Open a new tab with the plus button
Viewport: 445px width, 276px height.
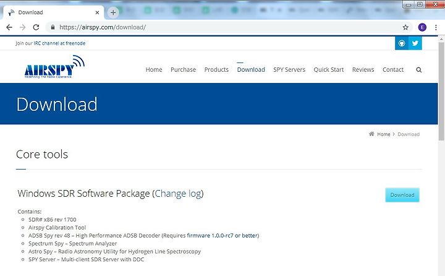113,12
